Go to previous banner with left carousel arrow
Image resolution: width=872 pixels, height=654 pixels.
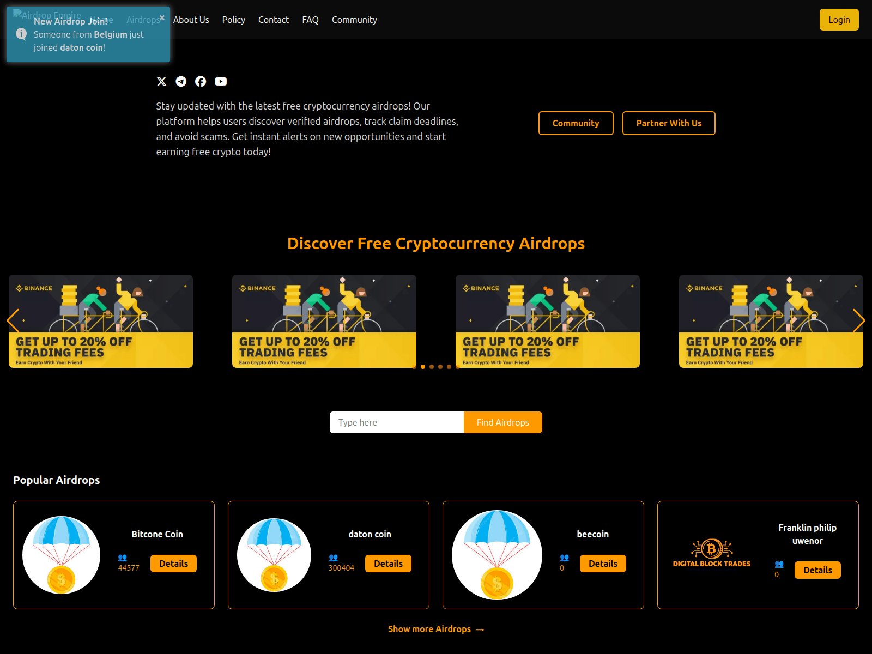tap(13, 320)
